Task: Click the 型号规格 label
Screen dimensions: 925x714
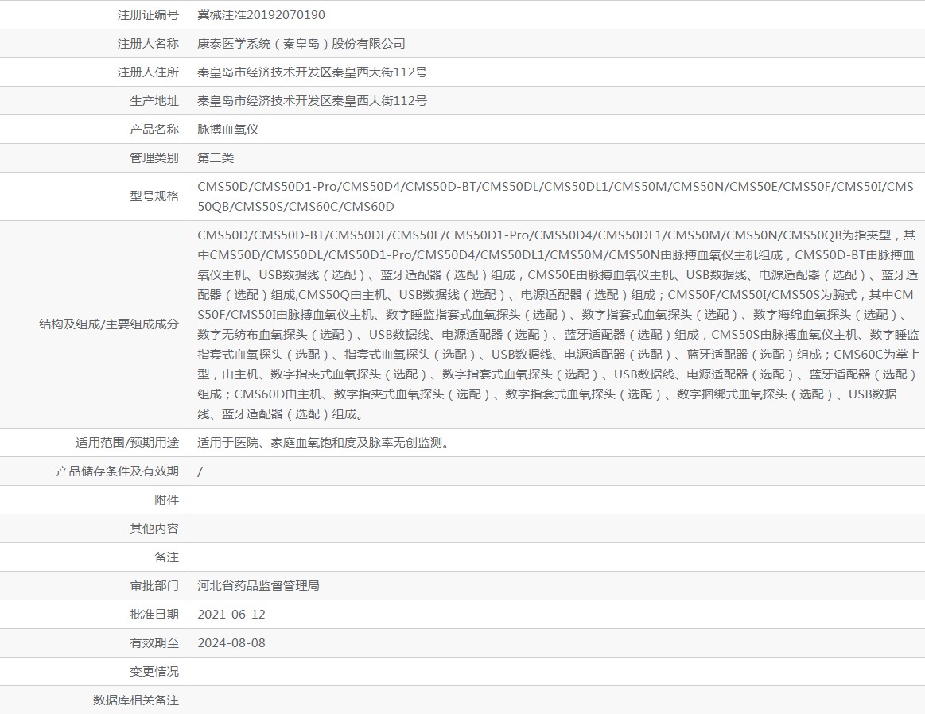Action: coord(154,196)
